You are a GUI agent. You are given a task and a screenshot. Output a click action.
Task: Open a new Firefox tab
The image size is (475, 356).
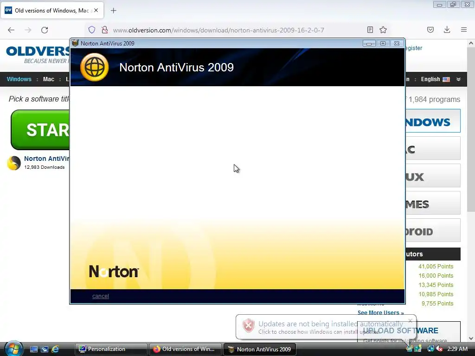coord(113,11)
